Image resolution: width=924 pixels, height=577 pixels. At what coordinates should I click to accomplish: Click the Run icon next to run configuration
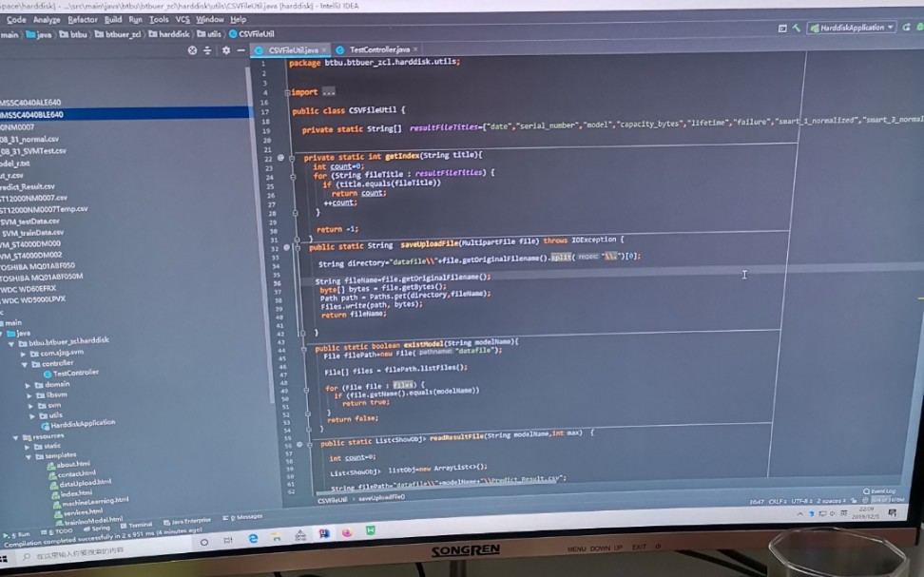pos(906,28)
